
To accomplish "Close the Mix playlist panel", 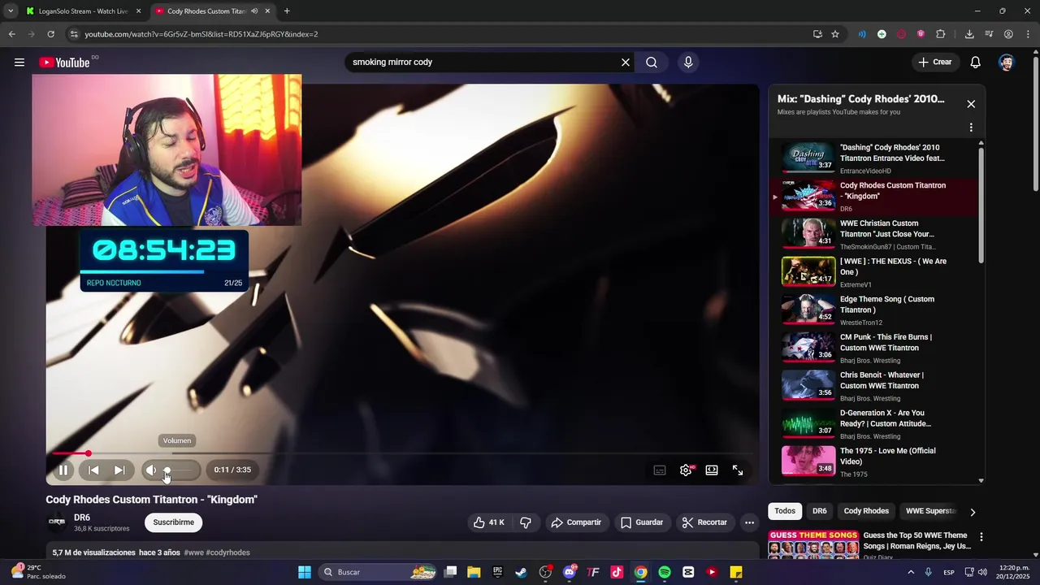I will 971,104.
